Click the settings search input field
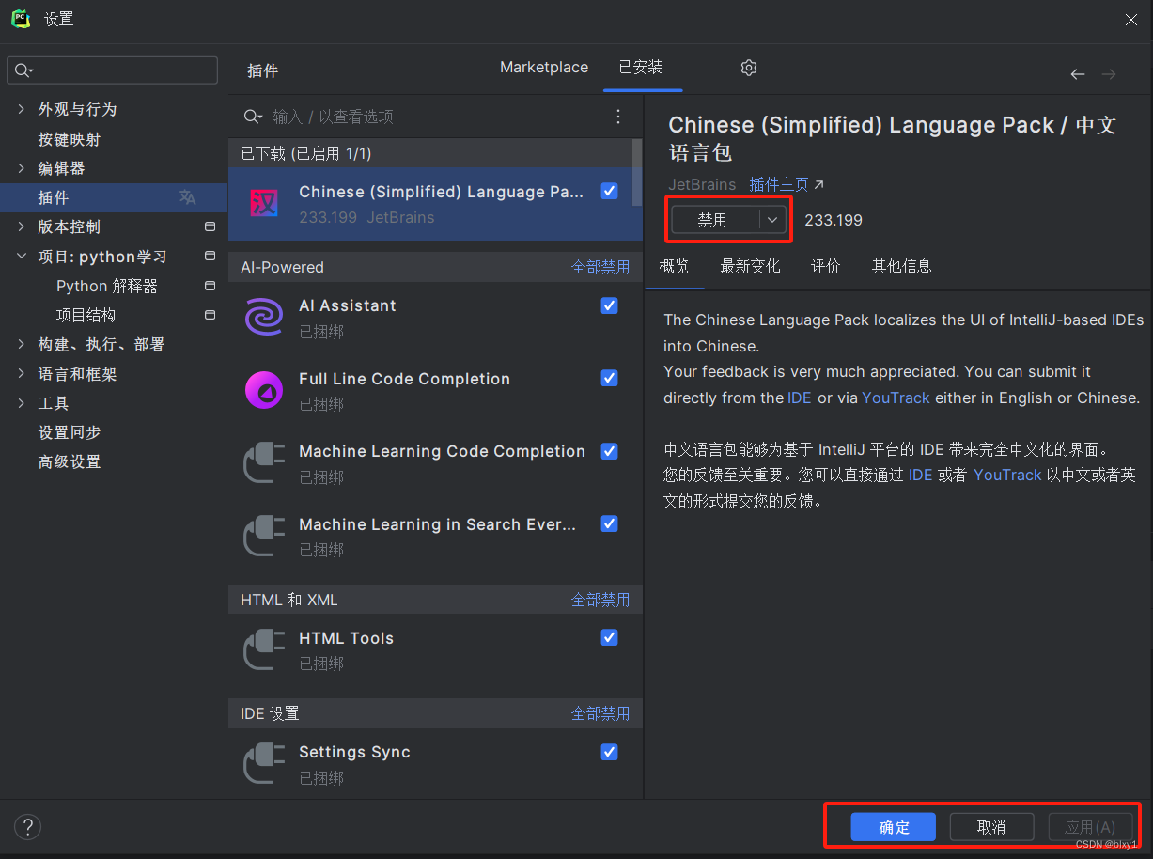Viewport: 1153px width, 859px height. (112, 70)
